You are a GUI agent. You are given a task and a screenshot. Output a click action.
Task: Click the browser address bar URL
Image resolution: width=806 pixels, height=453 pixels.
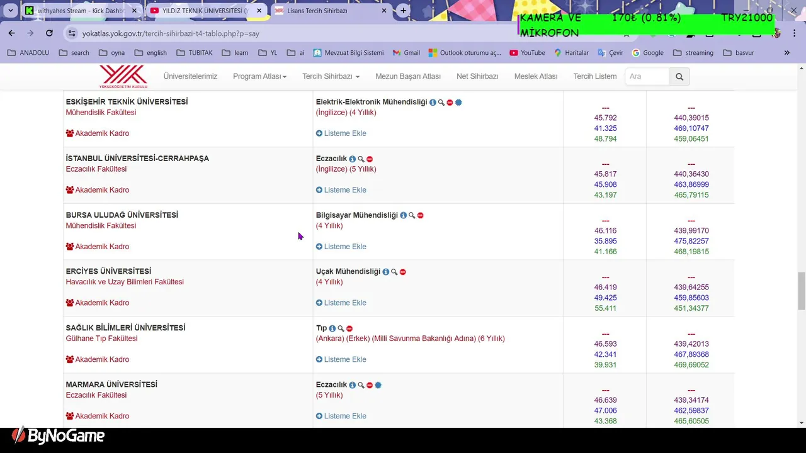(x=171, y=33)
